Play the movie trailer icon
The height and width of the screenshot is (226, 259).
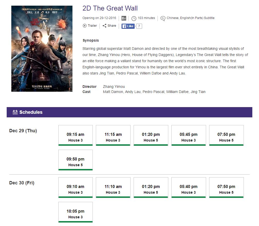tap(85, 26)
